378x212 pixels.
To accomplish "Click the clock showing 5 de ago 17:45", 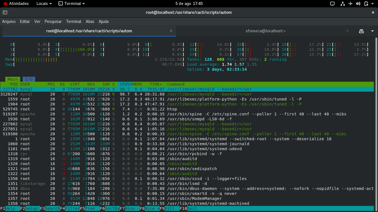I will (189, 4).
